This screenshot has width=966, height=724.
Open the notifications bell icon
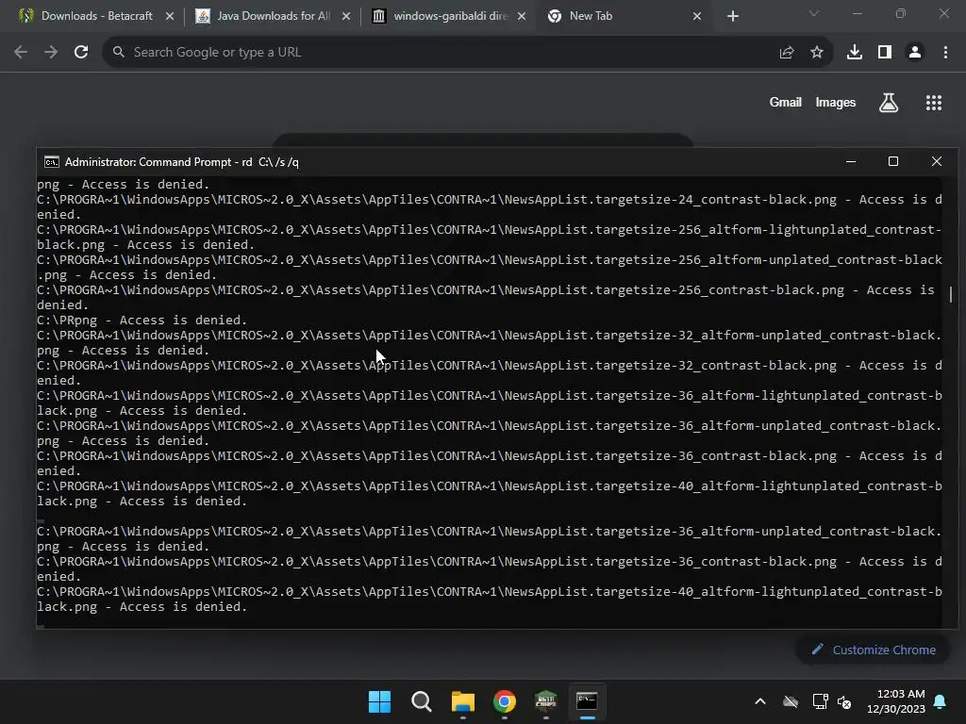pos(940,701)
